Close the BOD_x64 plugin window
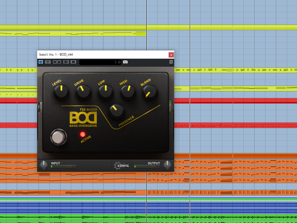Screen dimensions: 297x223 point(171,55)
